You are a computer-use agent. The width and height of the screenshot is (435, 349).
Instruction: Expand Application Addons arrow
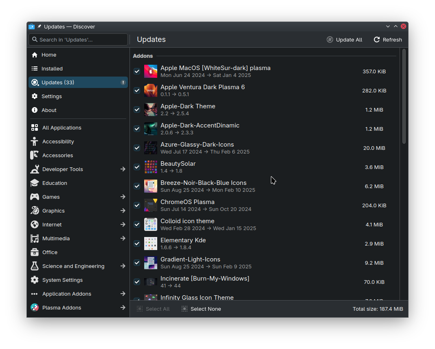(123, 294)
